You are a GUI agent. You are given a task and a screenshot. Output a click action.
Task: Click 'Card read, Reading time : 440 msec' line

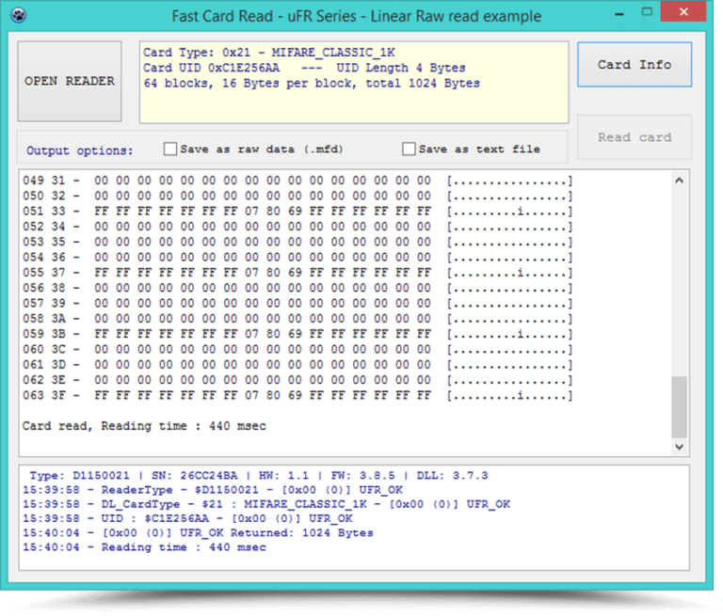coord(144,426)
